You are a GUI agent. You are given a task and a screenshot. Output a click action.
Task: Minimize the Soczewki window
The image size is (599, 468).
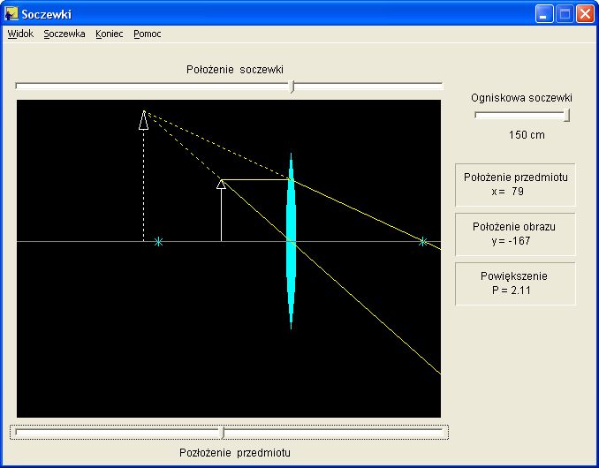pyautogui.click(x=544, y=14)
